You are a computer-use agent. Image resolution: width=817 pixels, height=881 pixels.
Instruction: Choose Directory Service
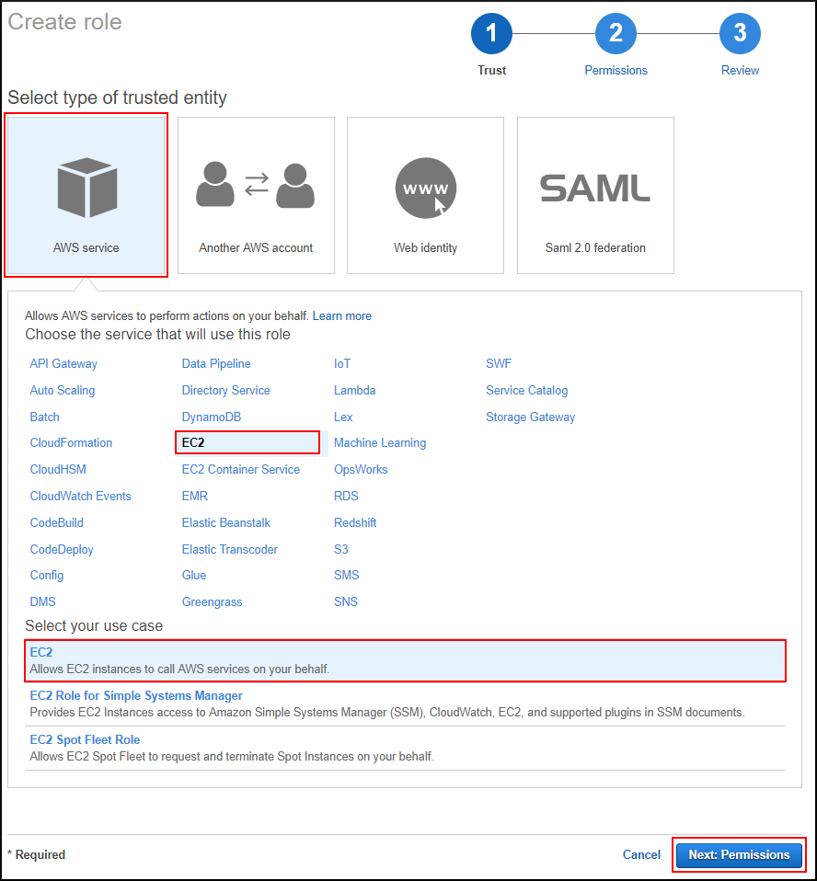click(225, 391)
